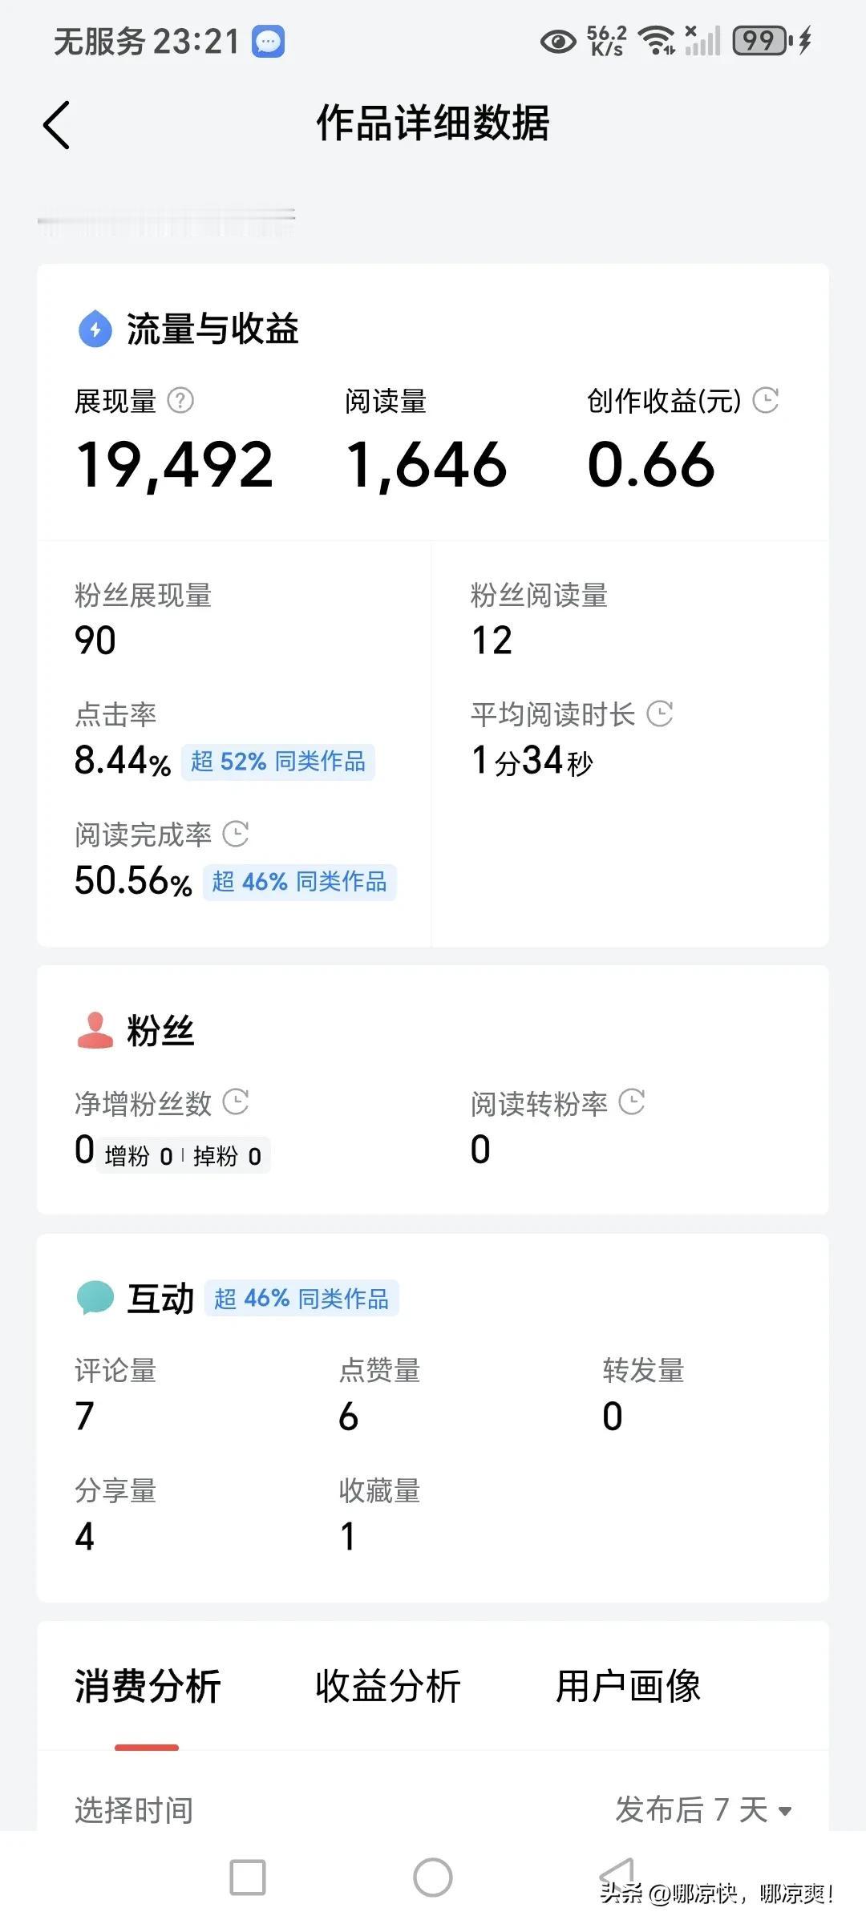Switch to the 收益分析 tab
Viewport: 866px width, 1924px height.
coord(388,1686)
